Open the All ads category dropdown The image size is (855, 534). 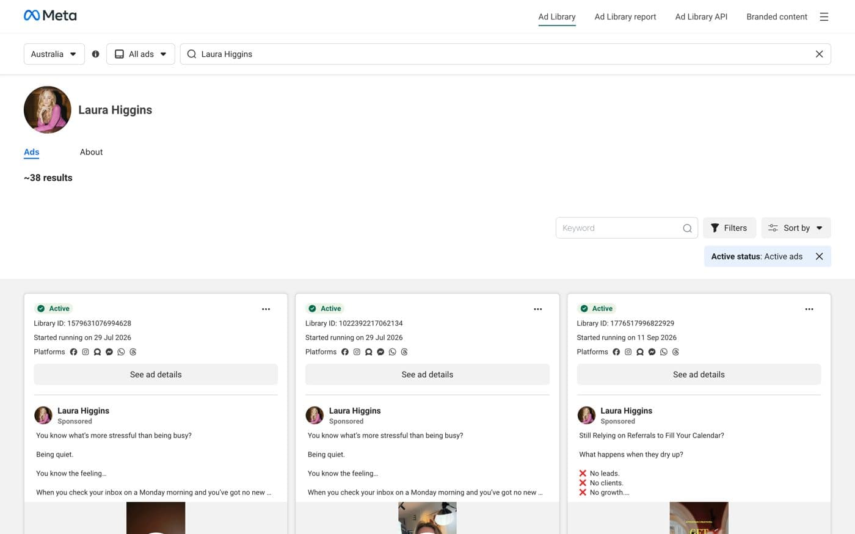point(140,54)
